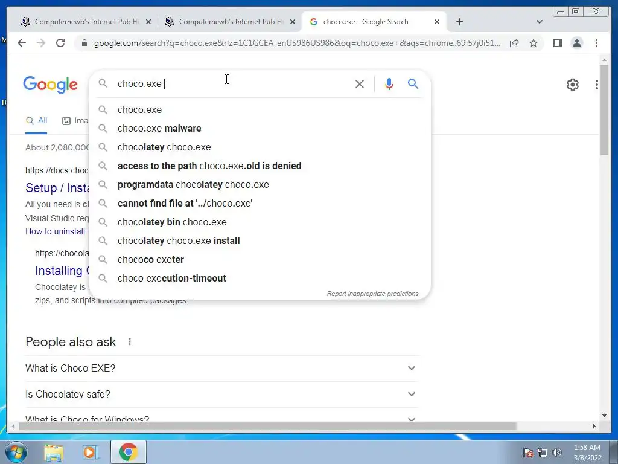
Task: Expand 'Is Chocolatey safe?' question
Action: tap(222, 394)
